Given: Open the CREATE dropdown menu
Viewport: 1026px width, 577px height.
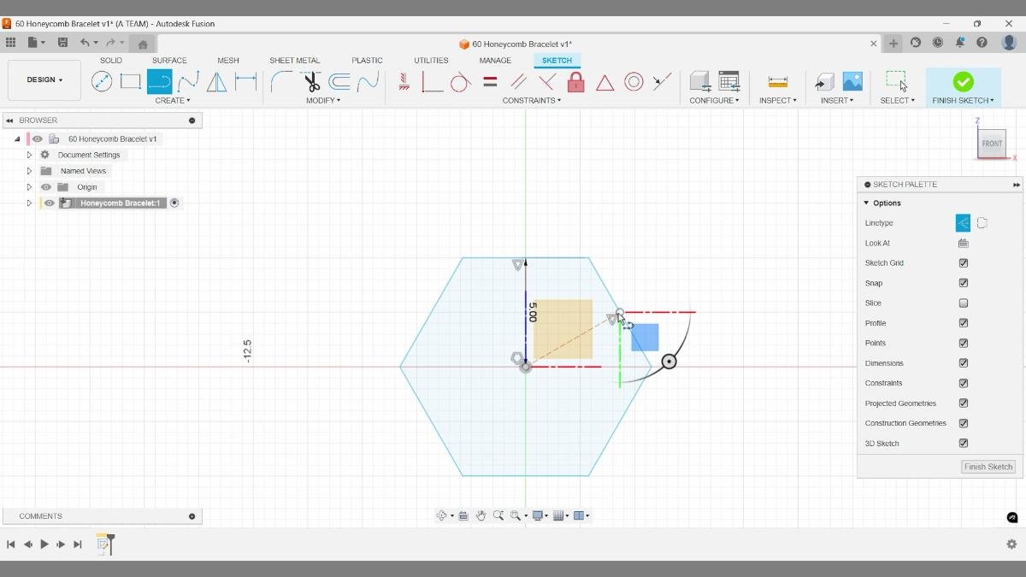Looking at the screenshot, I should point(173,100).
